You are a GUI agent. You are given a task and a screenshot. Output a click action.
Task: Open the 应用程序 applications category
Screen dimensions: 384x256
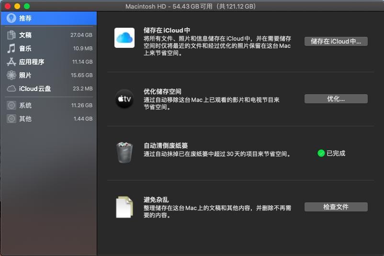coord(49,62)
